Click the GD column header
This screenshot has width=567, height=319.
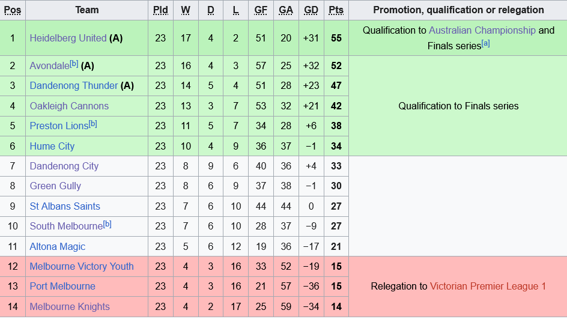pyautogui.click(x=311, y=10)
